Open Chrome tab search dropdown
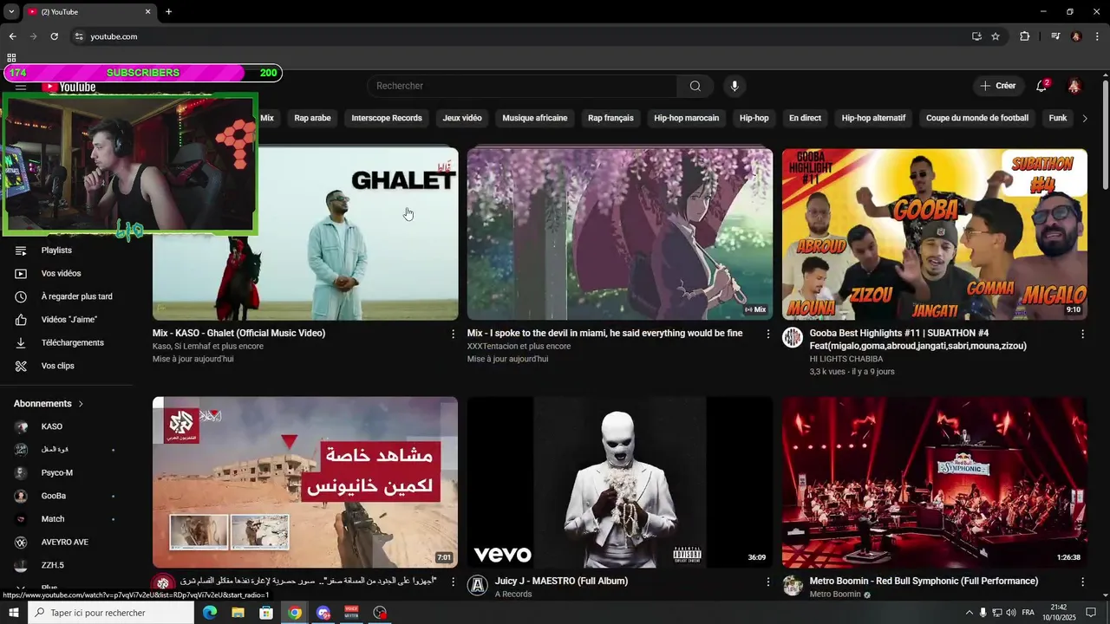This screenshot has width=1110, height=624. [x=11, y=11]
